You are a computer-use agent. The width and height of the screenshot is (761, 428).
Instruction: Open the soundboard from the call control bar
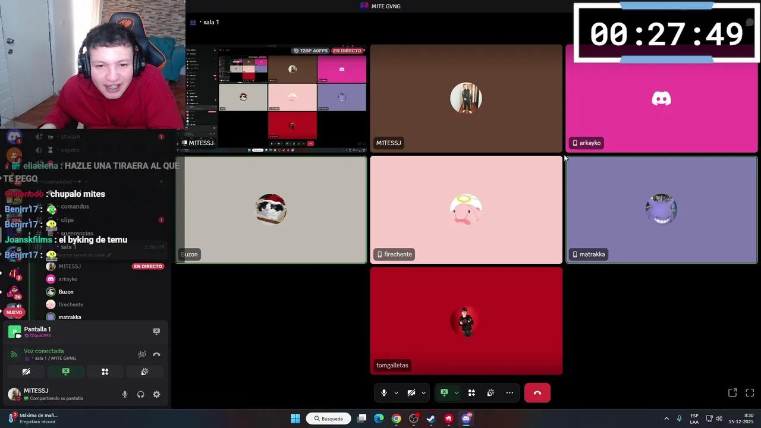pyautogui.click(x=490, y=393)
